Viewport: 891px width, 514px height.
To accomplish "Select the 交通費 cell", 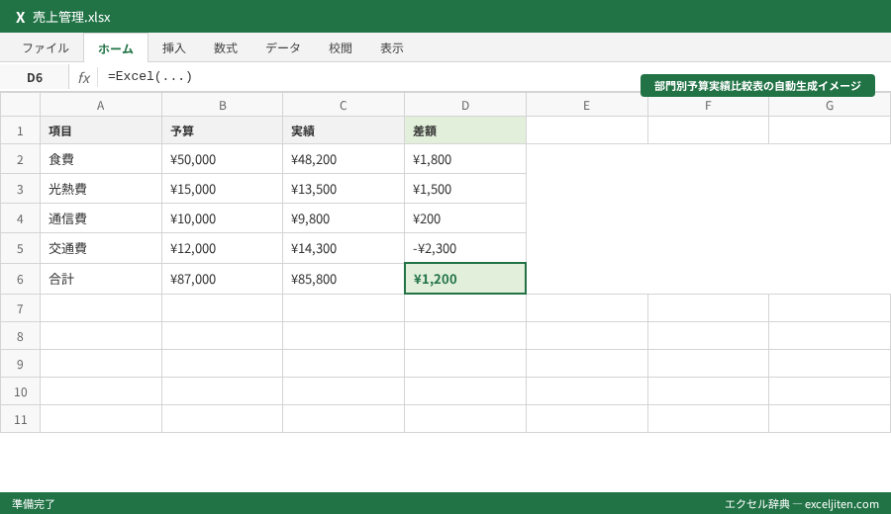I will click(x=101, y=248).
